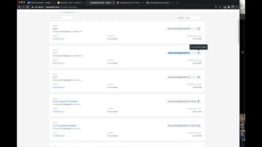Click linux/amd64 under the 4.0.8 tag

[113, 87]
